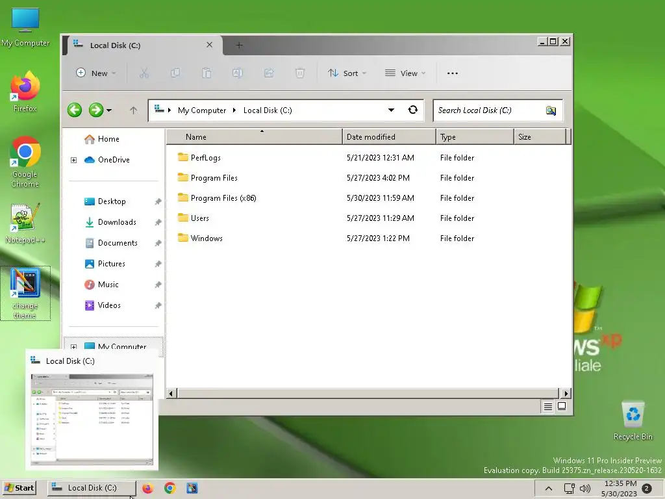Open Home in navigation pane
The image size is (665, 499).
[108, 139]
